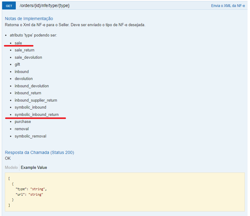Click the underlined 'symbolic_inbound_return' value
The width and height of the screenshot is (250, 216).
tap(36, 115)
